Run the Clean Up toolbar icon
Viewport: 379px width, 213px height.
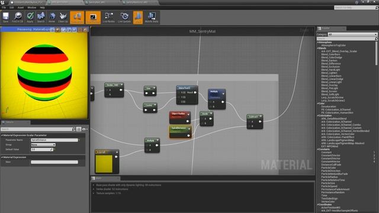point(63,17)
